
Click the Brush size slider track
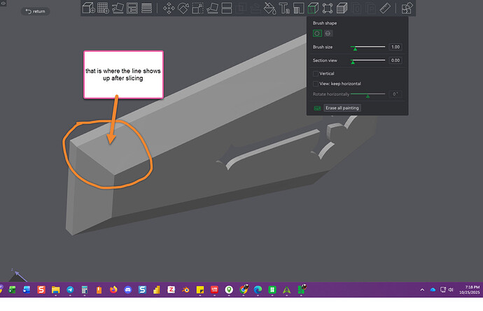pos(367,47)
